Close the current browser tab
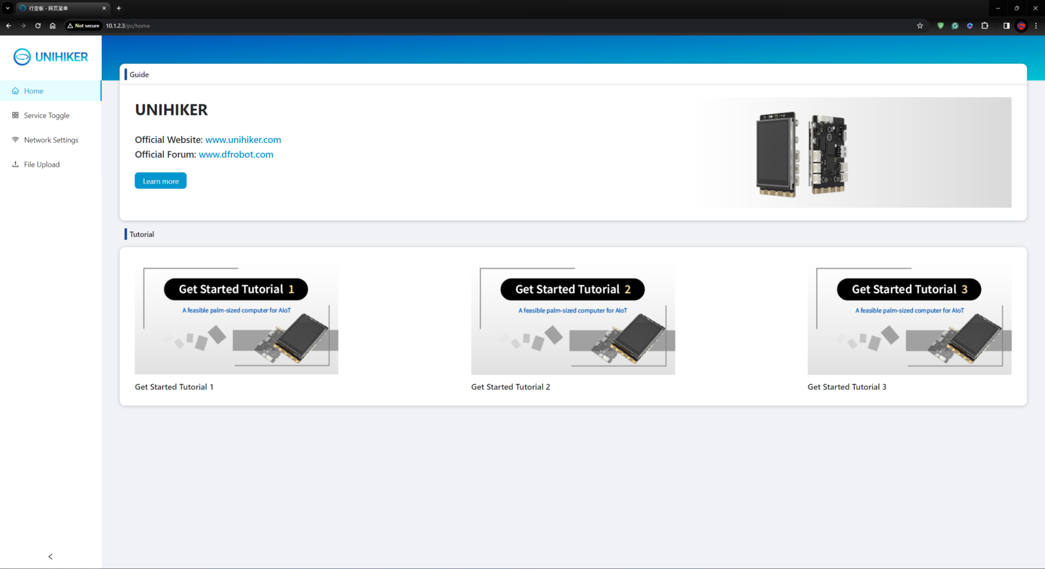This screenshot has height=569, width=1045. [104, 8]
